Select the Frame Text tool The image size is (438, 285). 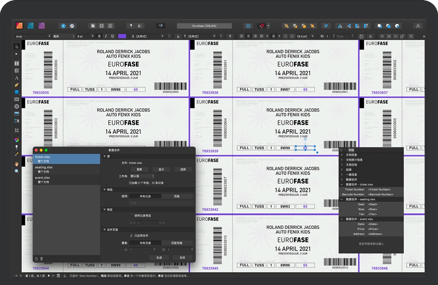point(17,63)
